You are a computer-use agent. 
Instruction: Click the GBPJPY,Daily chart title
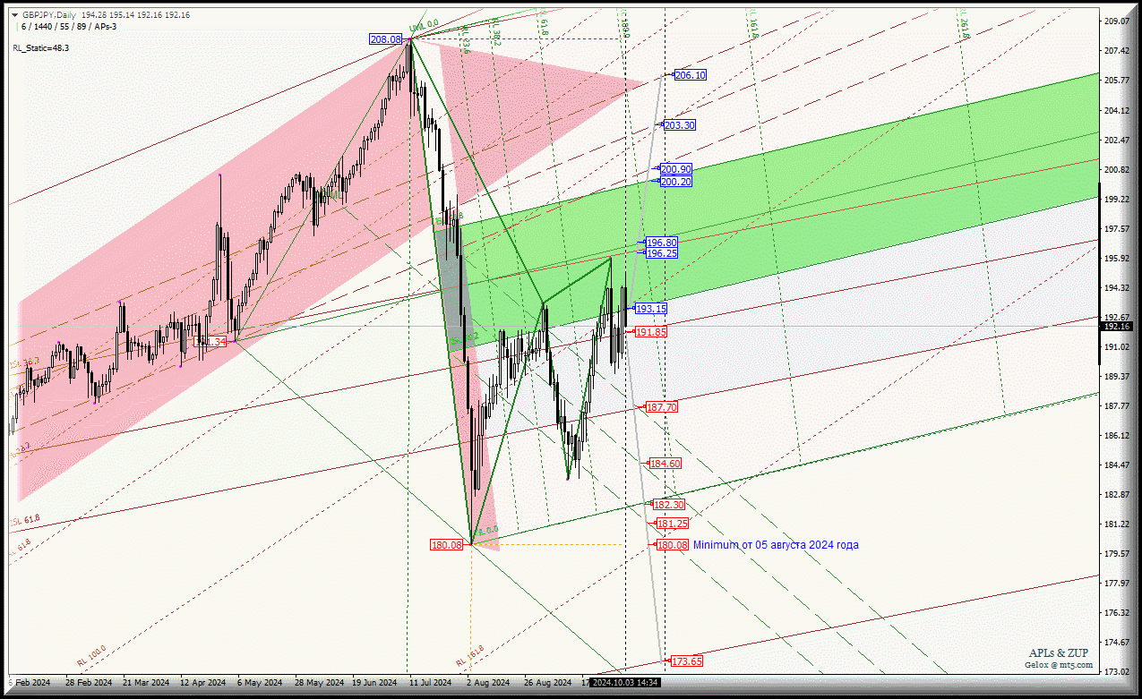pyautogui.click(x=49, y=14)
